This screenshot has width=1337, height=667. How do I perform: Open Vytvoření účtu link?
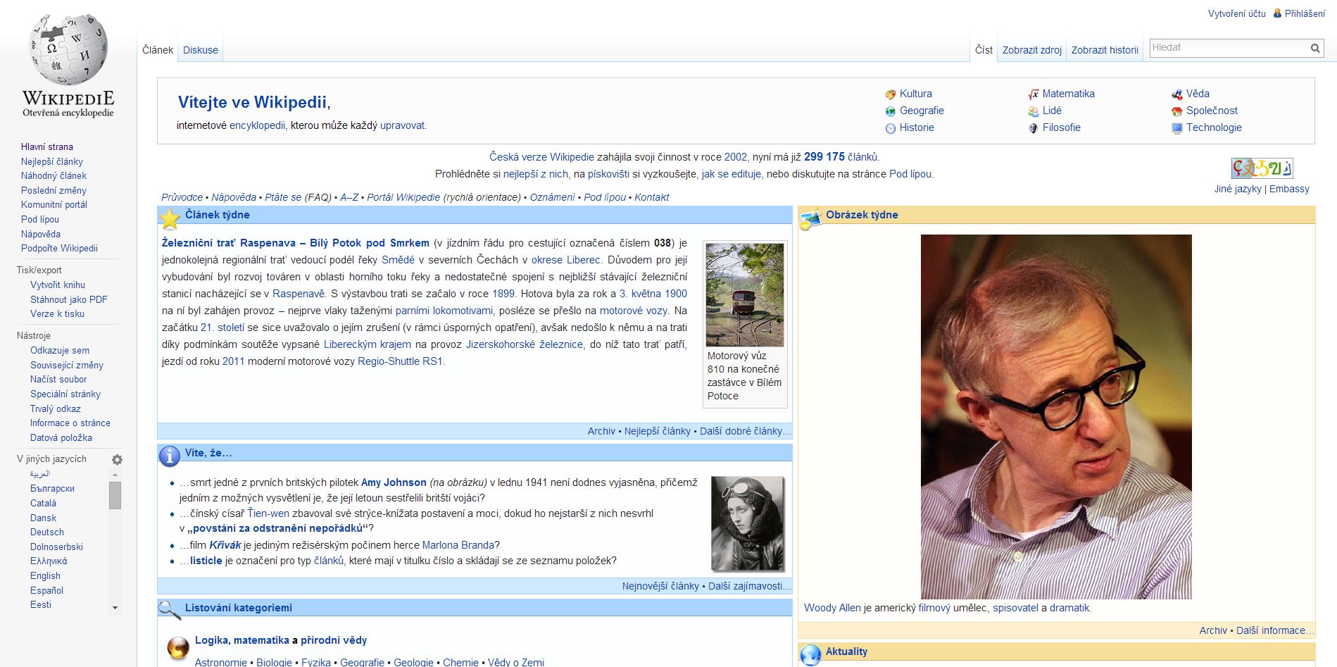[x=1237, y=13]
